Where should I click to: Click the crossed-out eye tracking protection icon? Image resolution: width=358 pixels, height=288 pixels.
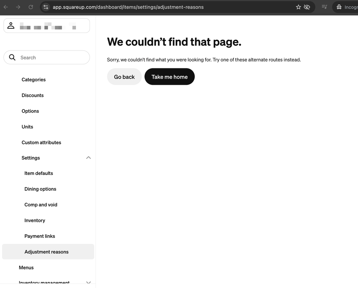(307, 7)
